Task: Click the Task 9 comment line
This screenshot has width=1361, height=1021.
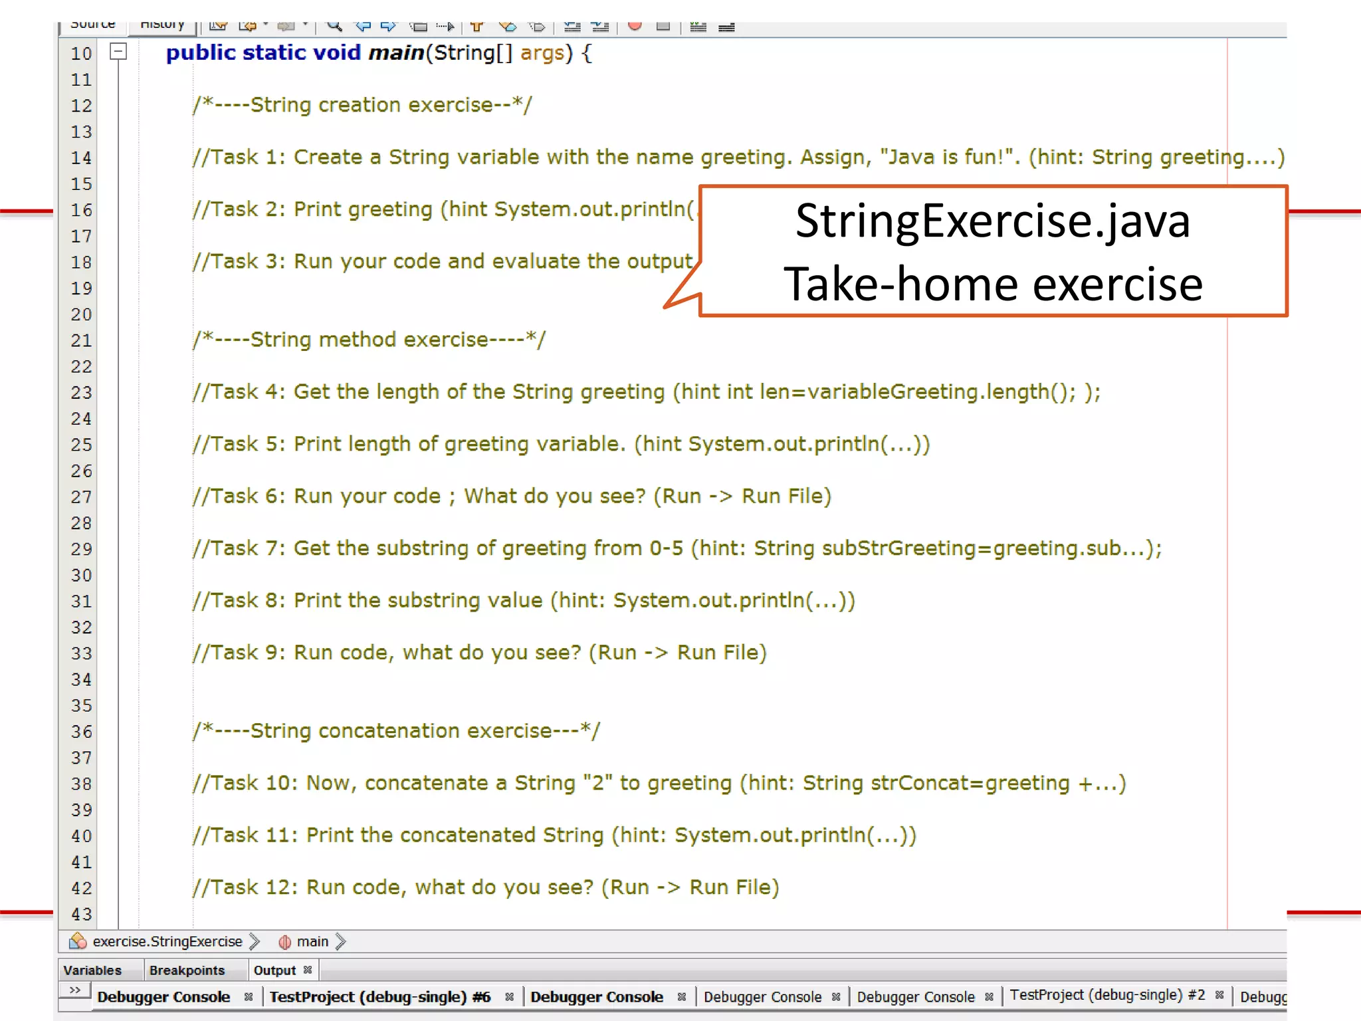Action: click(x=479, y=653)
